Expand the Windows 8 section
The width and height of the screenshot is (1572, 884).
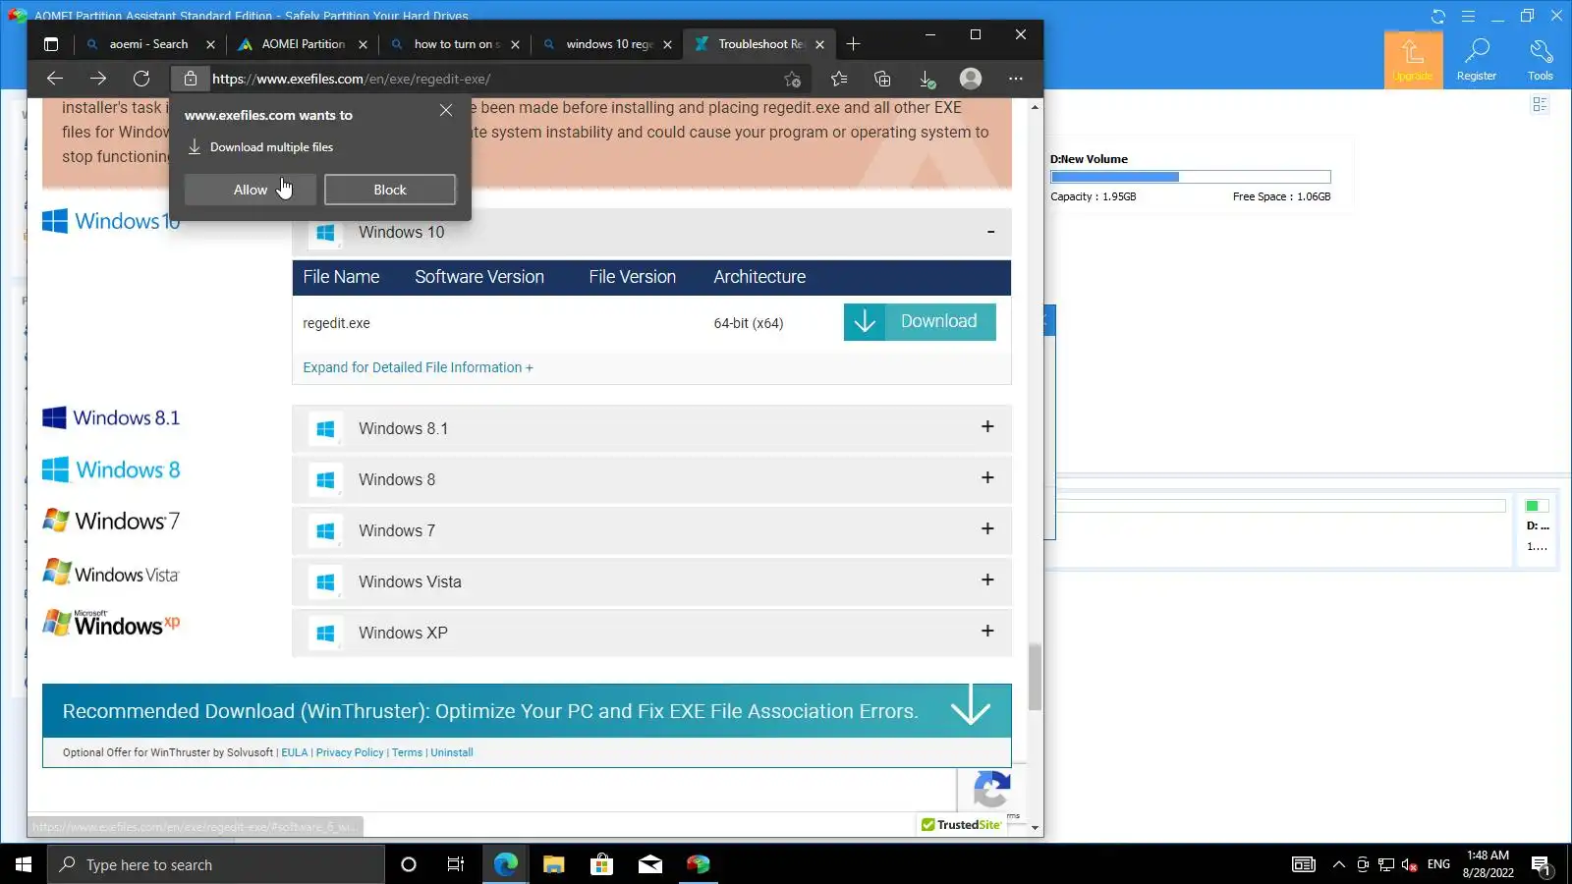[x=987, y=478]
